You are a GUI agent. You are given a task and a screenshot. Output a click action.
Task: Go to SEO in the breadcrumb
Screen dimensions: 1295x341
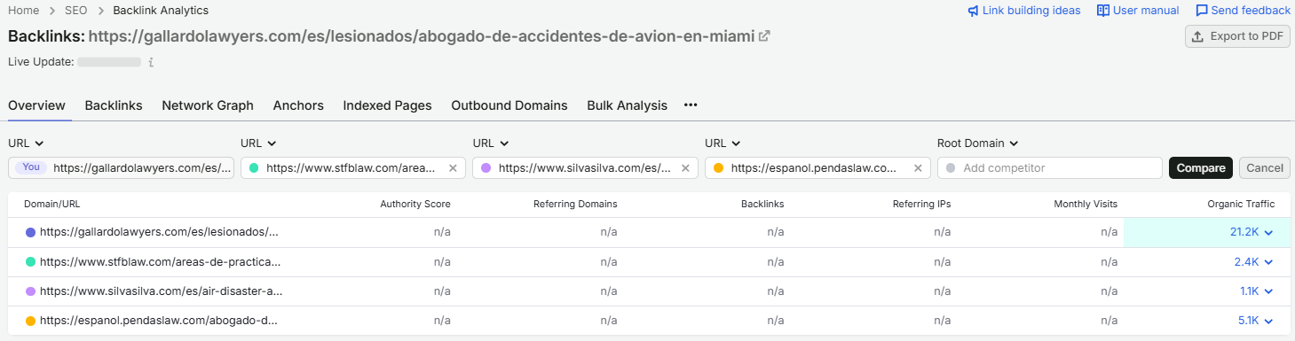(x=76, y=11)
